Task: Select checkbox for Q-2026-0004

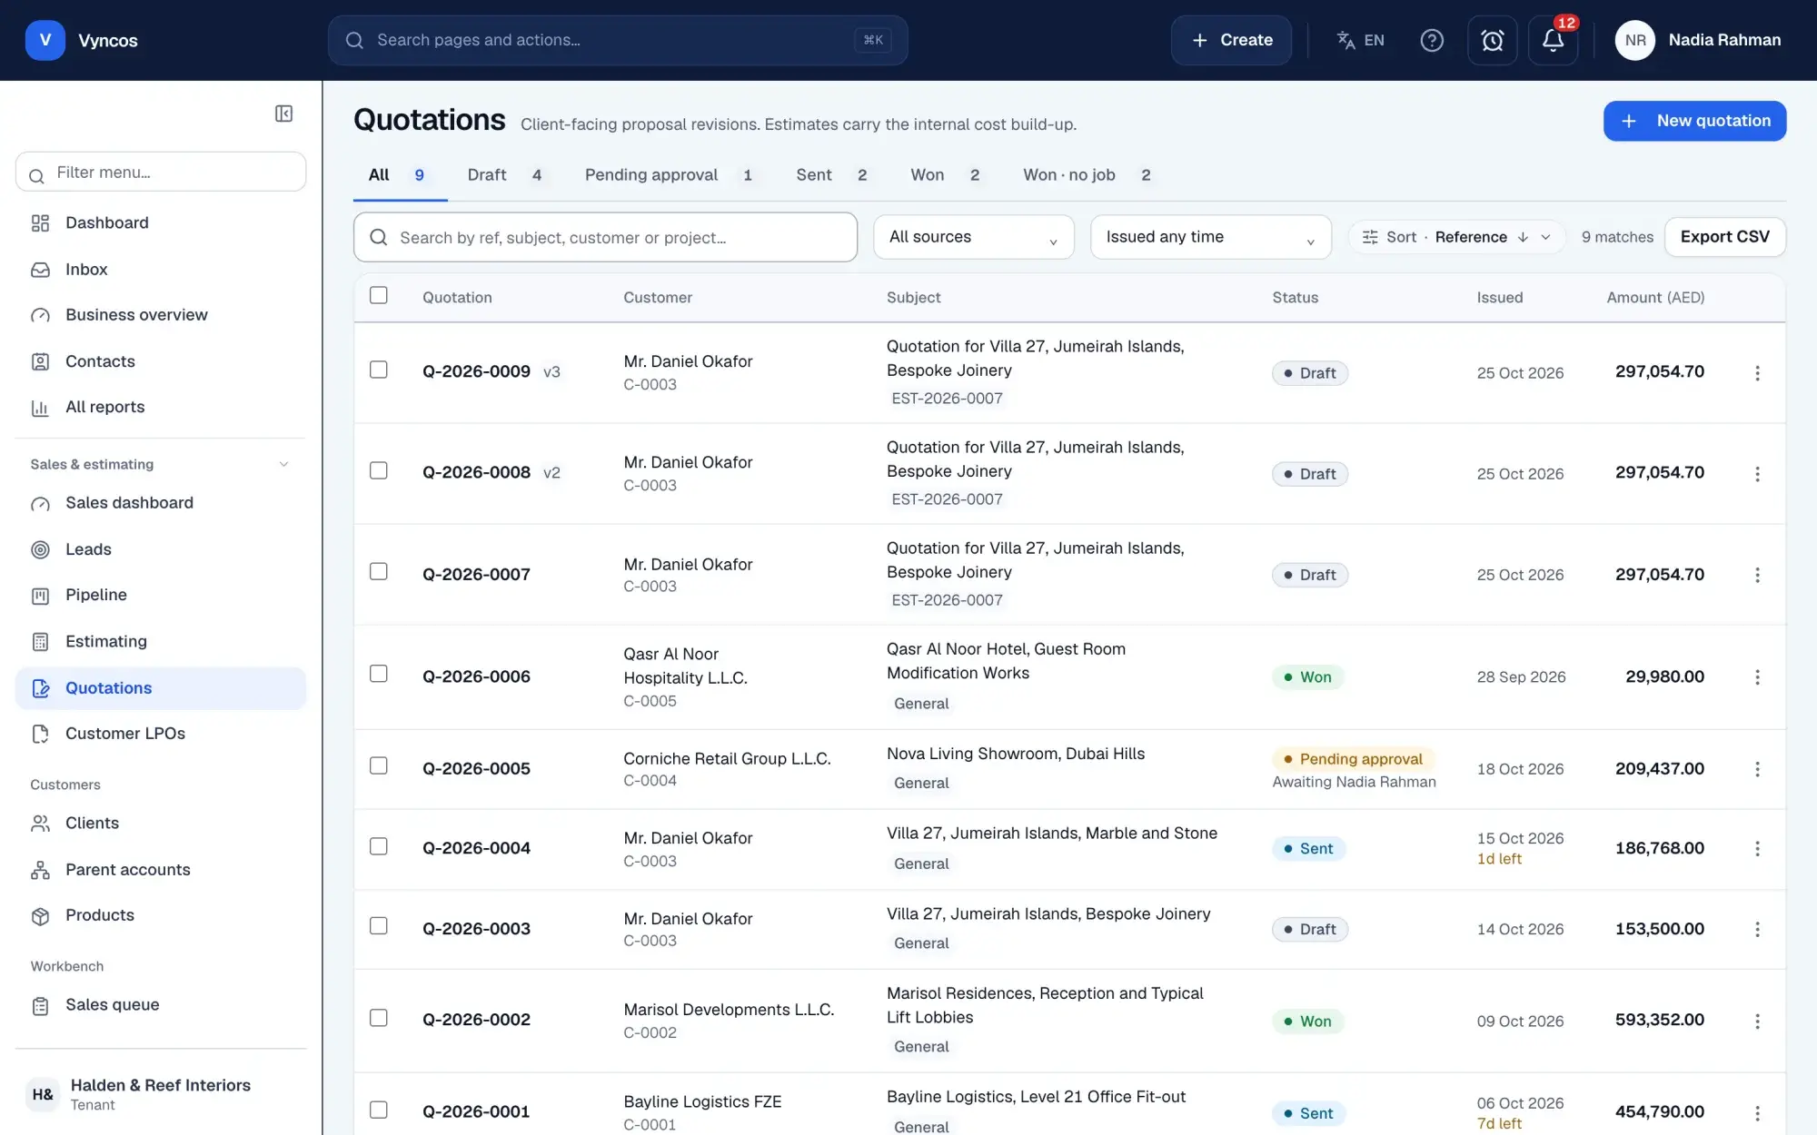Action: point(379,846)
